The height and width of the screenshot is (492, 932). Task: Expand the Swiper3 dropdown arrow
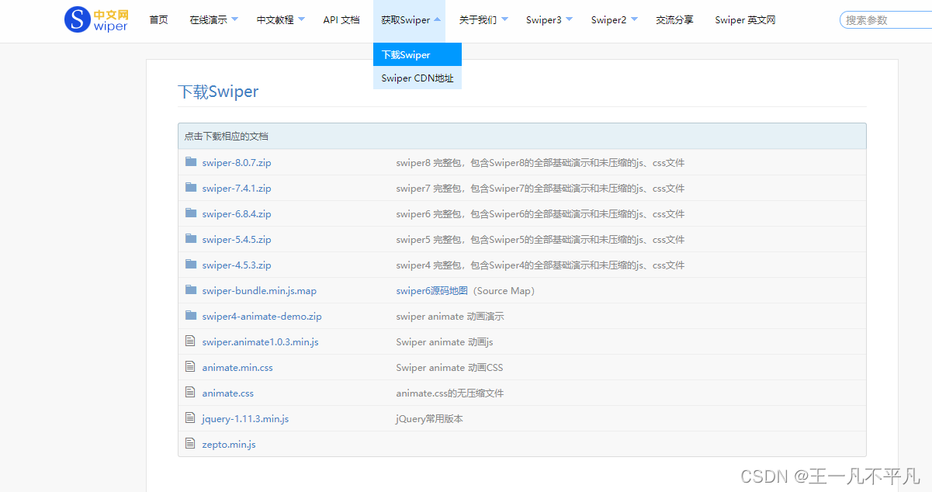[569, 19]
